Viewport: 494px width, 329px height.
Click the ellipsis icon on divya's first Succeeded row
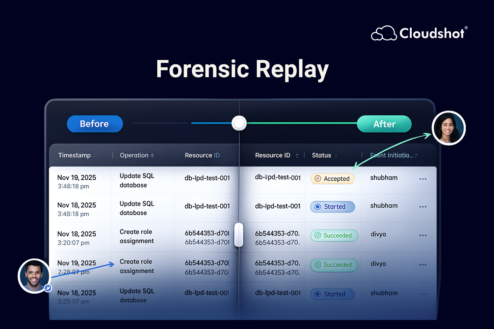click(x=423, y=236)
